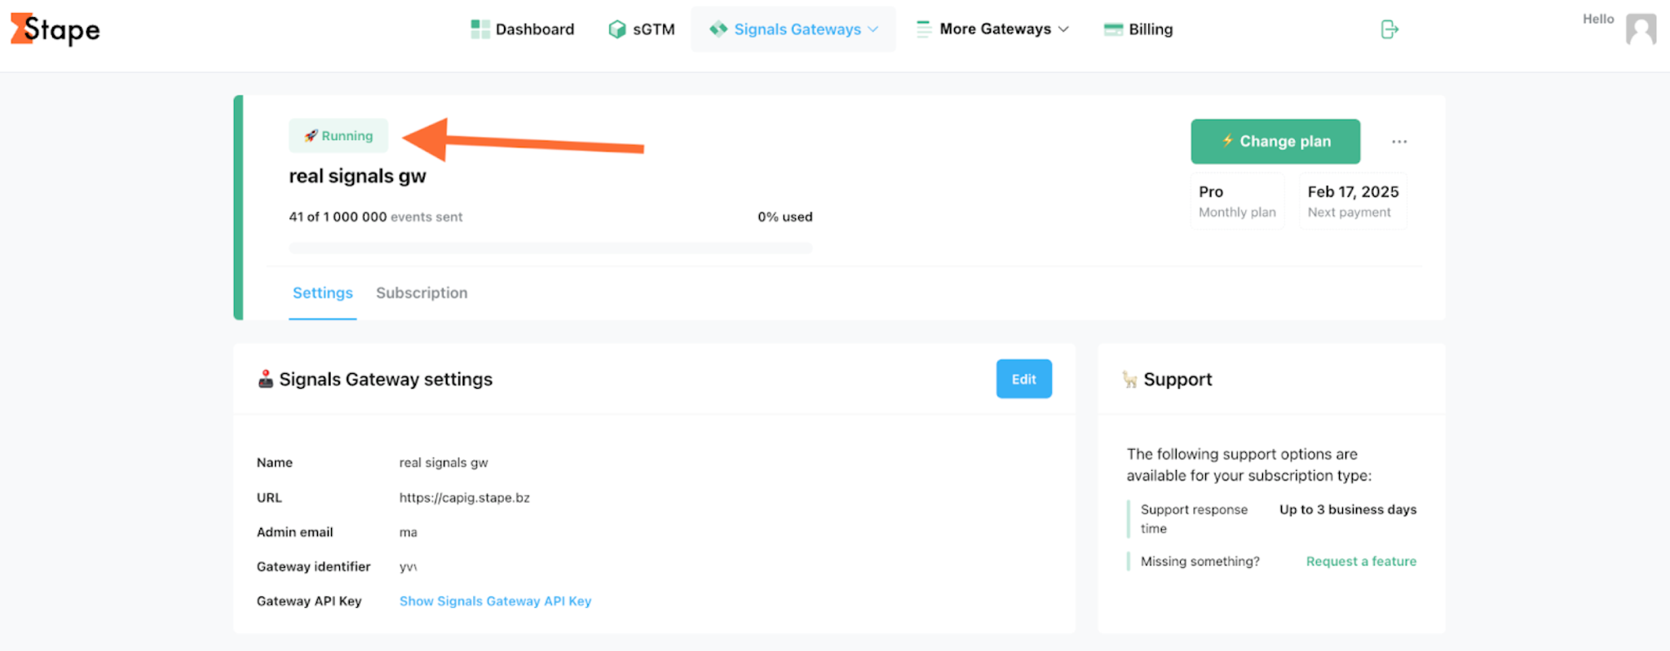This screenshot has width=1670, height=651.
Task: Open the user avatar profile
Action: click(x=1641, y=29)
